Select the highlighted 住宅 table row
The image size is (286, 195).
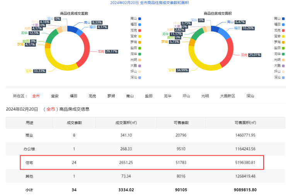click(x=141, y=162)
